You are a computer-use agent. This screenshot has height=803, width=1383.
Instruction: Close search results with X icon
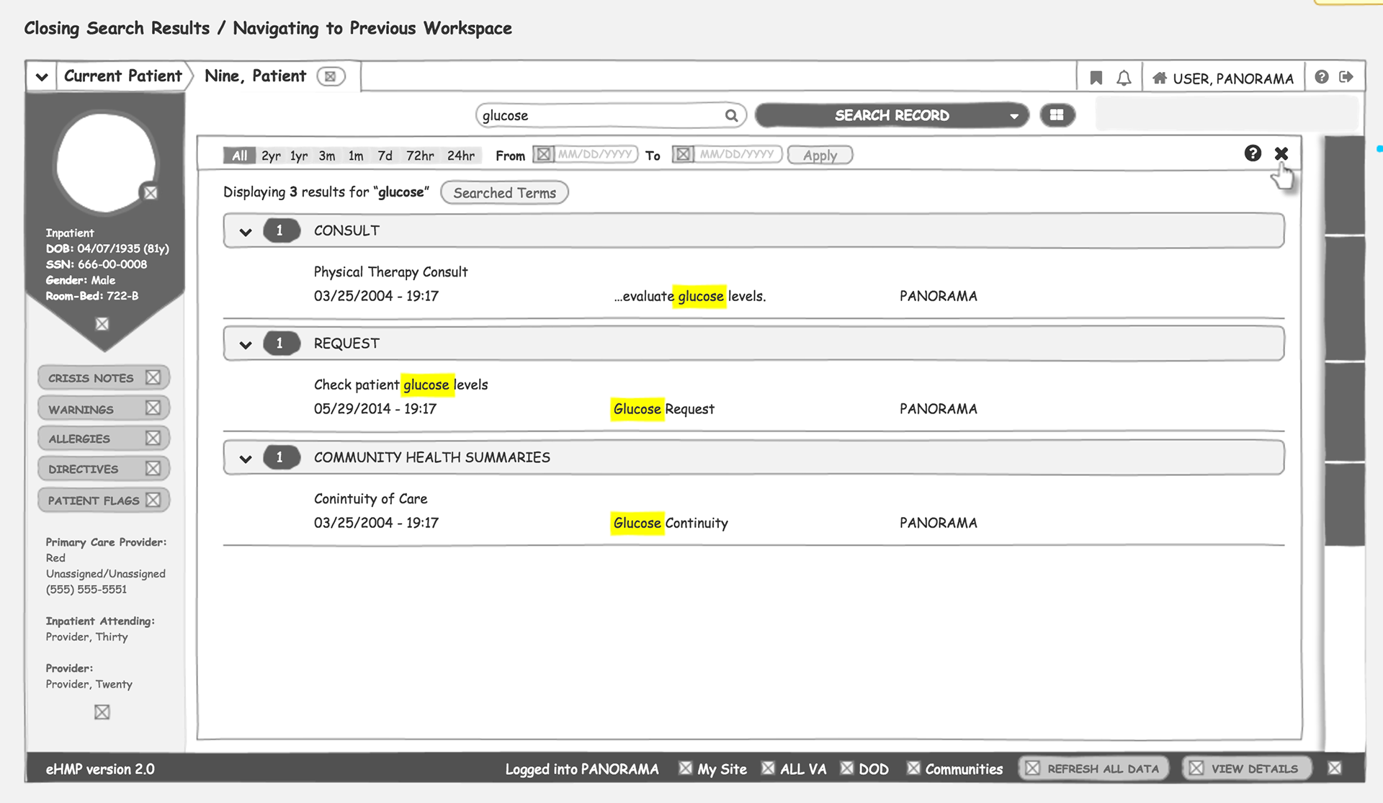tap(1281, 153)
